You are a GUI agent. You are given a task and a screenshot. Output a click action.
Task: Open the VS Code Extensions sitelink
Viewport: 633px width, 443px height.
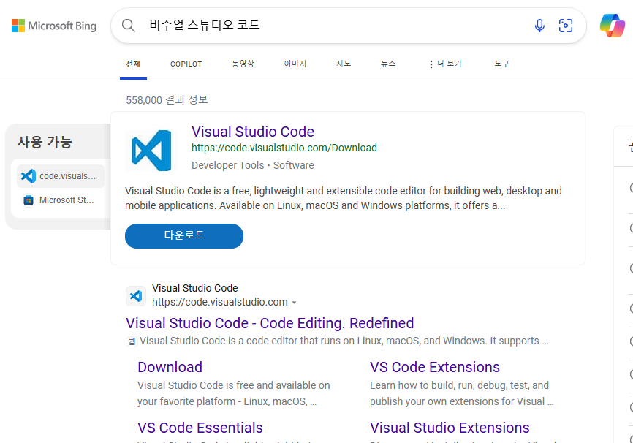[x=435, y=367]
